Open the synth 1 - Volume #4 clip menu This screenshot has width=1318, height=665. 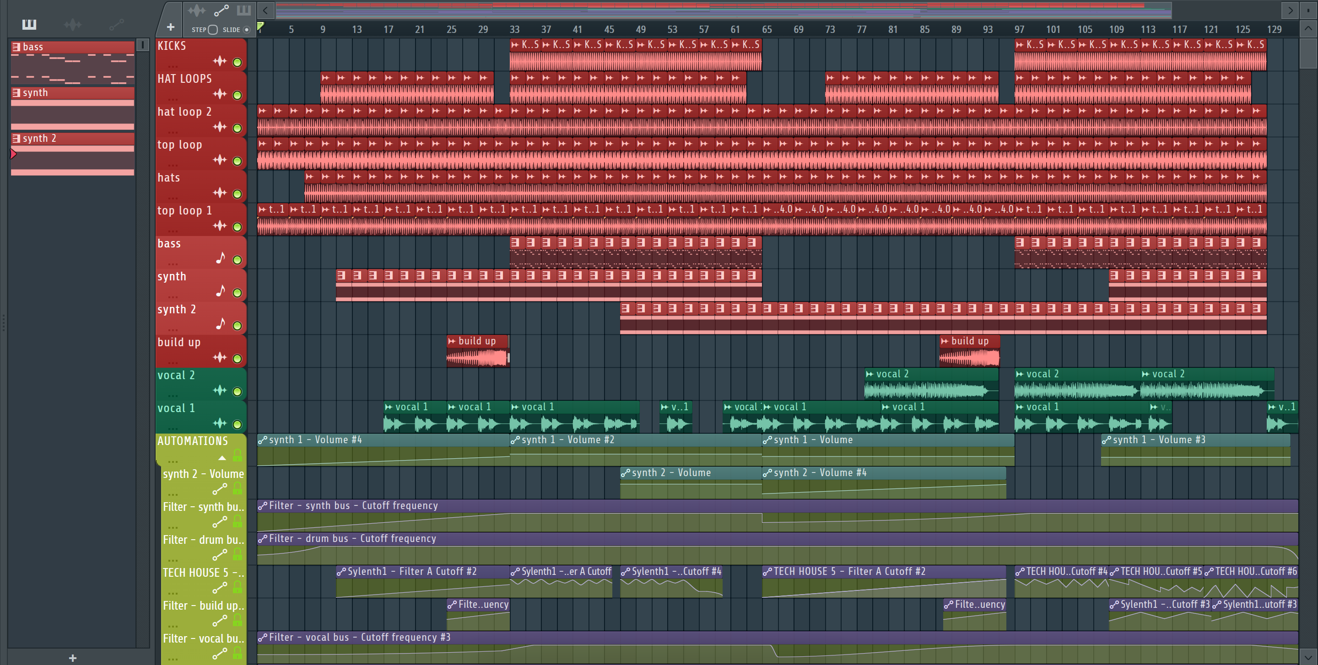263,440
